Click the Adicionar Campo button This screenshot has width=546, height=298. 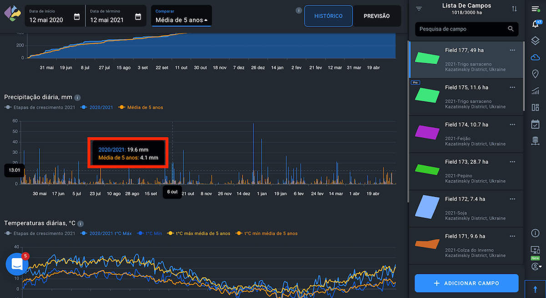(466, 283)
